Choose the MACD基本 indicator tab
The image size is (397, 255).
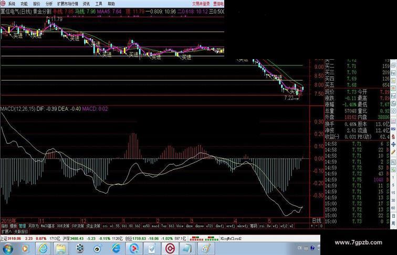point(48,226)
